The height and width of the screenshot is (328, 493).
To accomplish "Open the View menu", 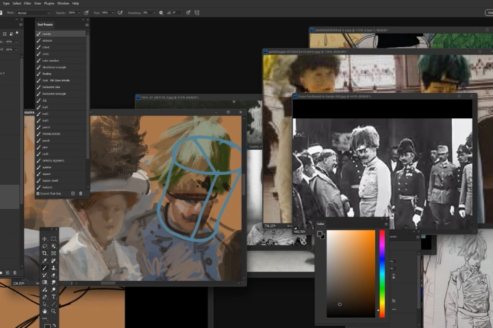I will click(38, 3).
